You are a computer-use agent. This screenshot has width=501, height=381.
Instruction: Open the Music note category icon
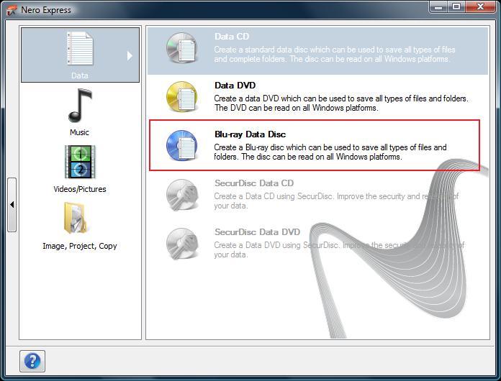click(x=80, y=106)
